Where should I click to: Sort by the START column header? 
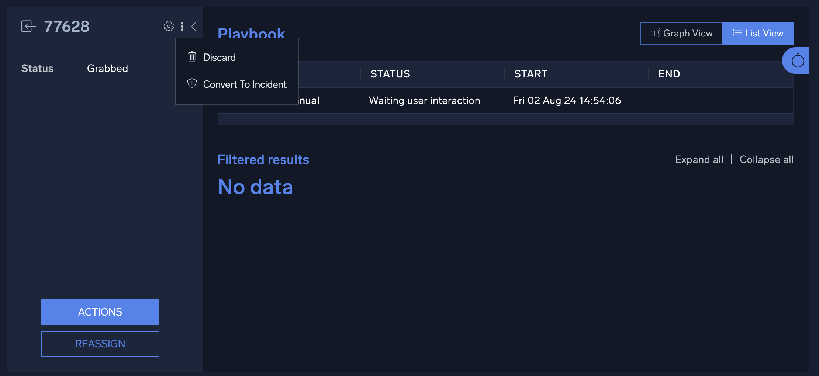pyautogui.click(x=531, y=74)
